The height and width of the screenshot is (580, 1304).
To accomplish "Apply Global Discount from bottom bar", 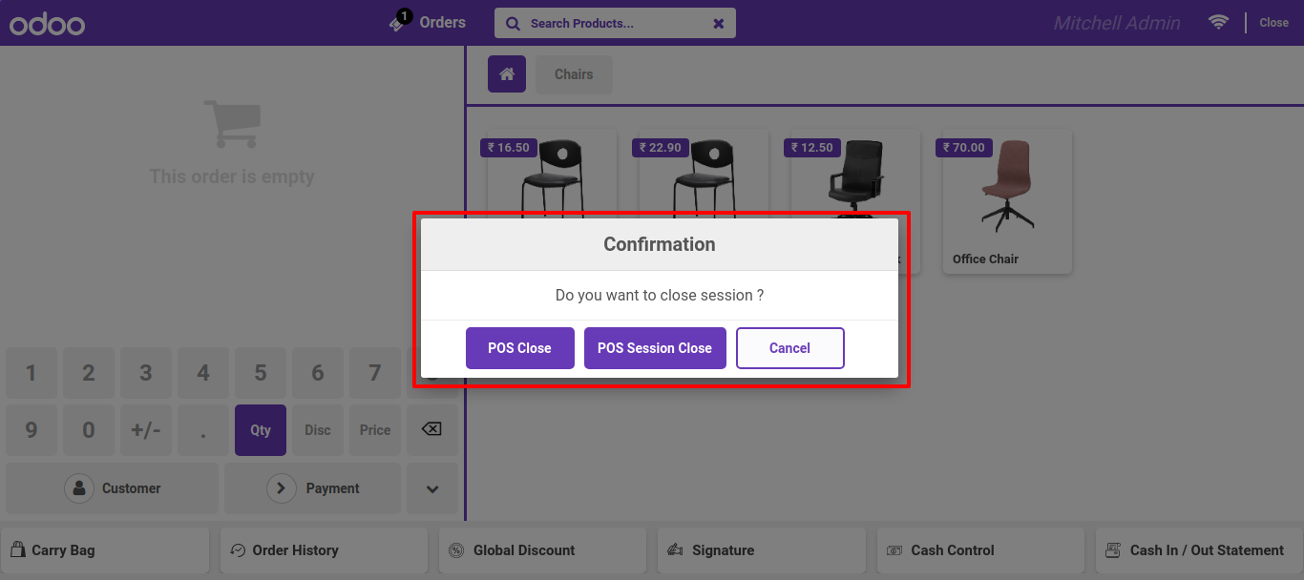I will click(x=542, y=550).
